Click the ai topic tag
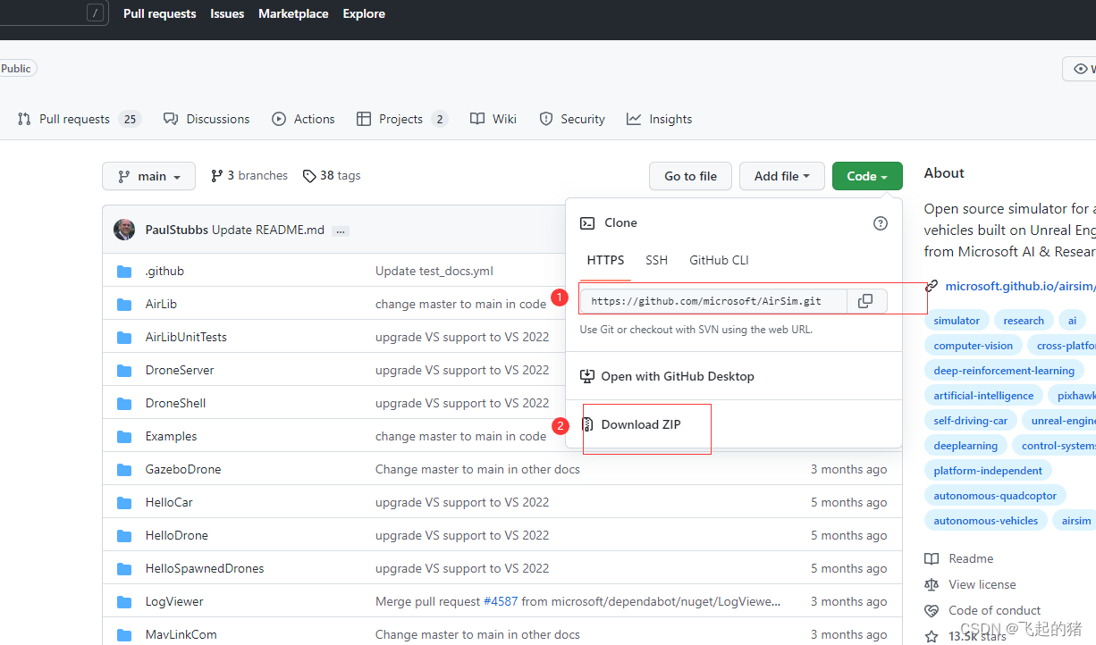The height and width of the screenshot is (645, 1096). [1073, 321]
